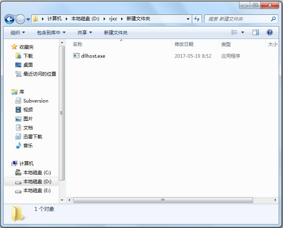Open the 组织 menu

pyautogui.click(x=18, y=32)
